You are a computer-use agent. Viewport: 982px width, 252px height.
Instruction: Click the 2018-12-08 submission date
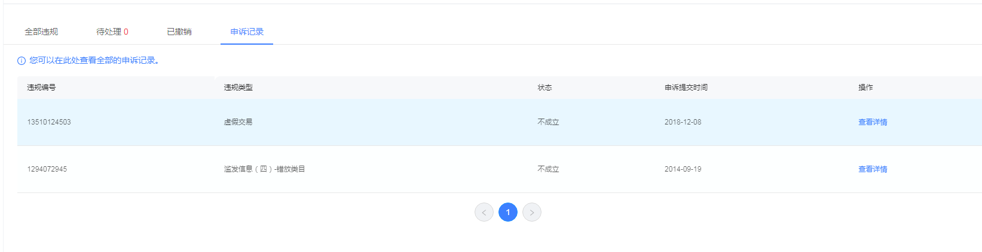pyautogui.click(x=683, y=122)
